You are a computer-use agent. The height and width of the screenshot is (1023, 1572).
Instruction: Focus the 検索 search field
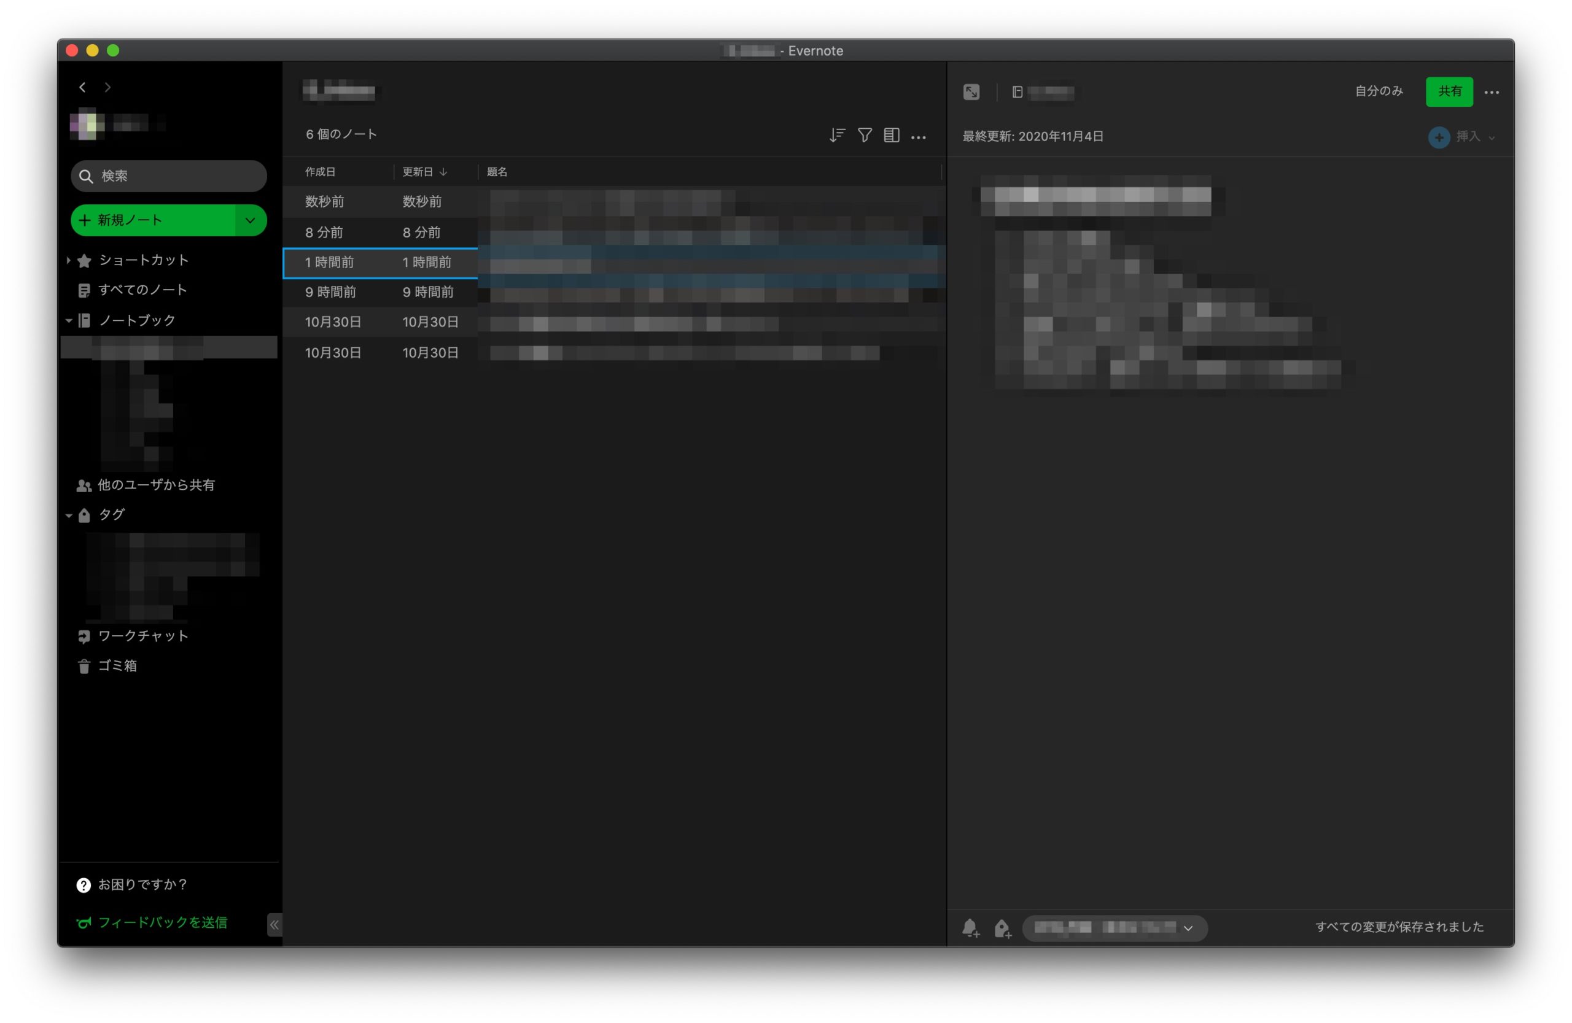pyautogui.click(x=169, y=176)
